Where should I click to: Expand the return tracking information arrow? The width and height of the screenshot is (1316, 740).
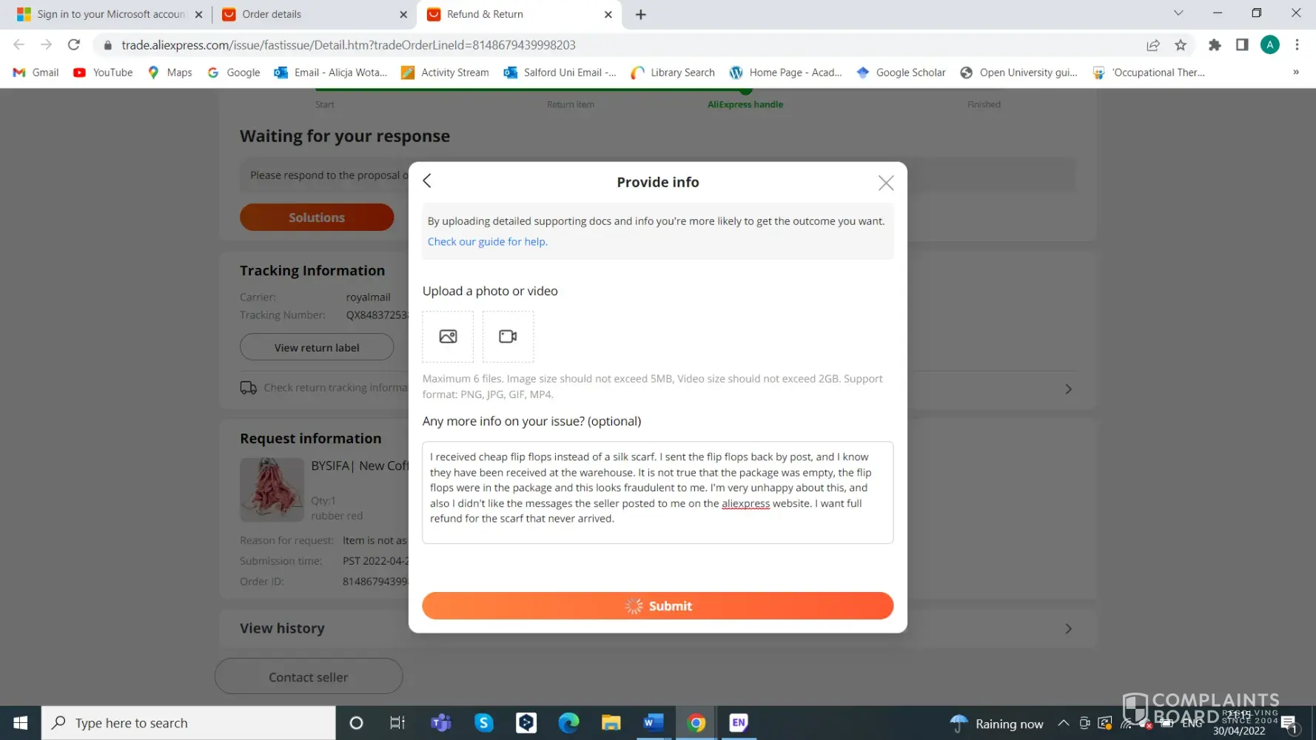point(1068,389)
